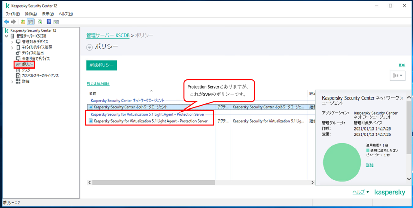Viewport: 413px width, 208px height.
Task: Select タスク in the console tree
Action: [26, 70]
